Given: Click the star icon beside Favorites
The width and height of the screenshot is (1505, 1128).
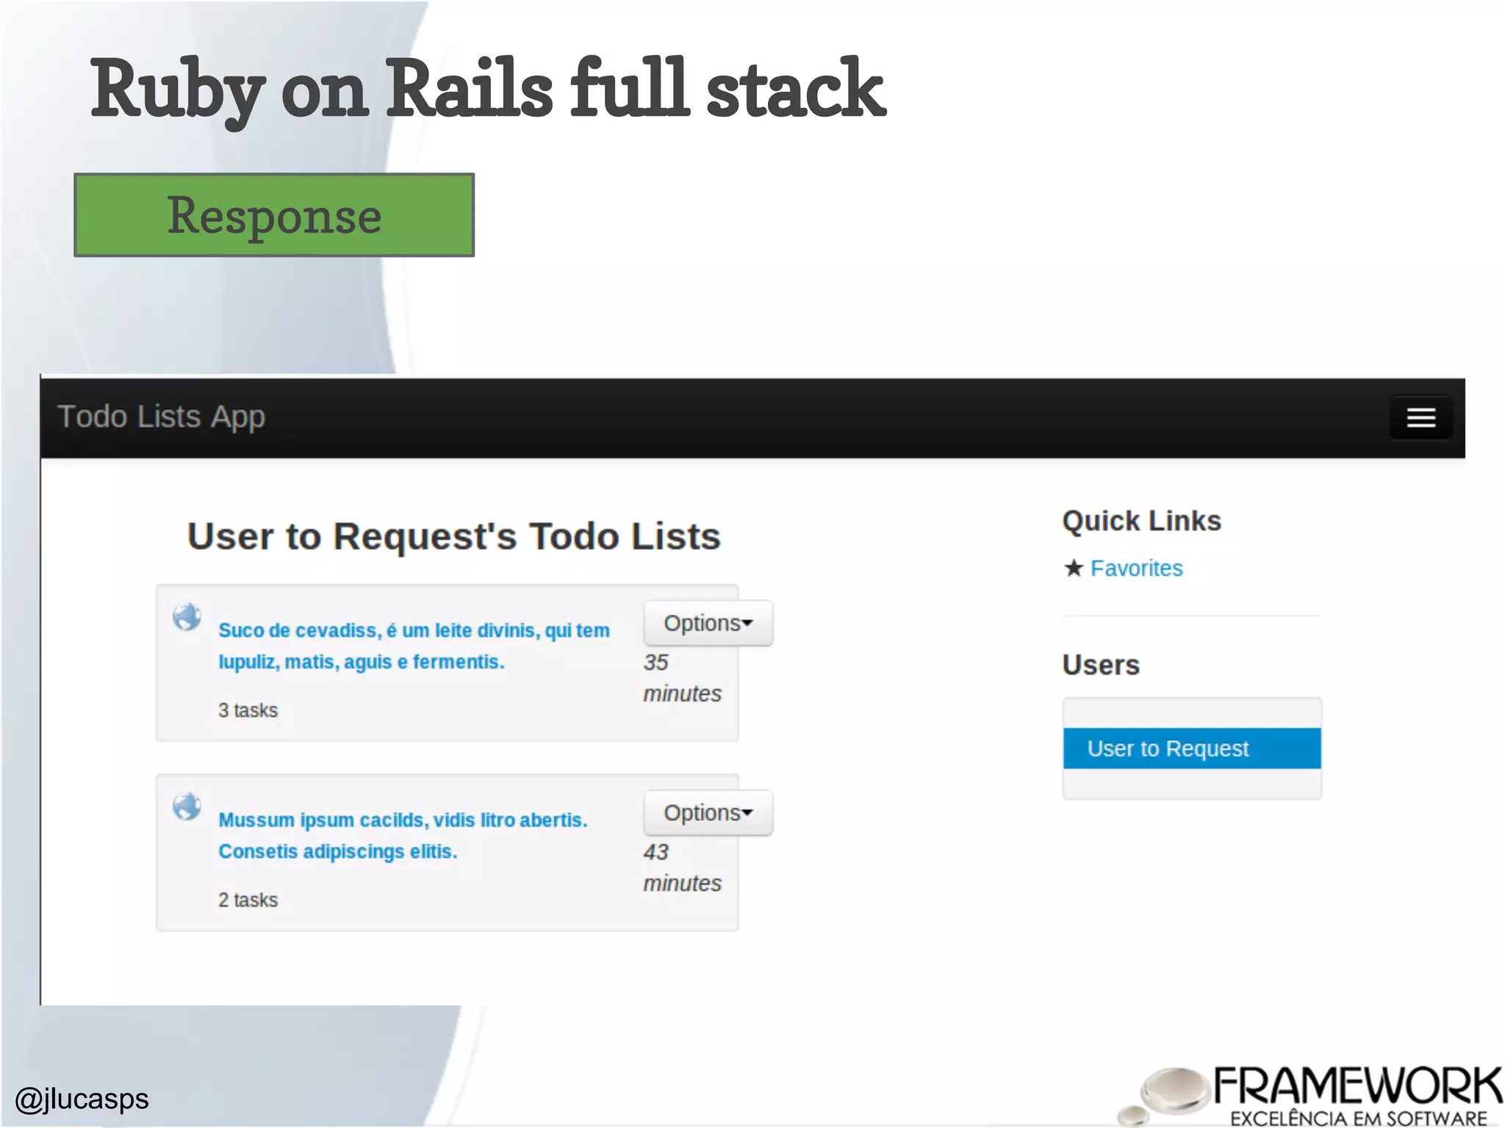Looking at the screenshot, I should (1074, 568).
